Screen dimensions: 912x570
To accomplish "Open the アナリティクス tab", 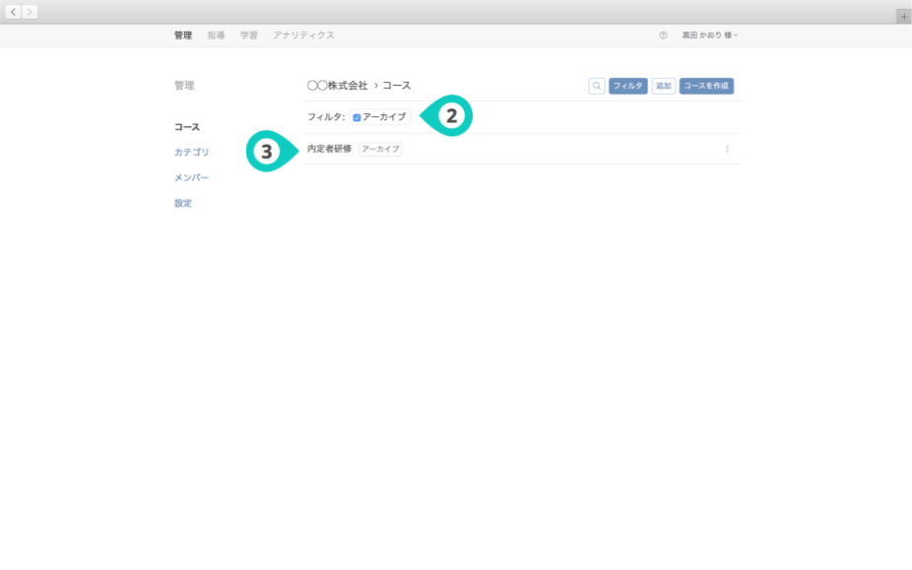I will [303, 35].
